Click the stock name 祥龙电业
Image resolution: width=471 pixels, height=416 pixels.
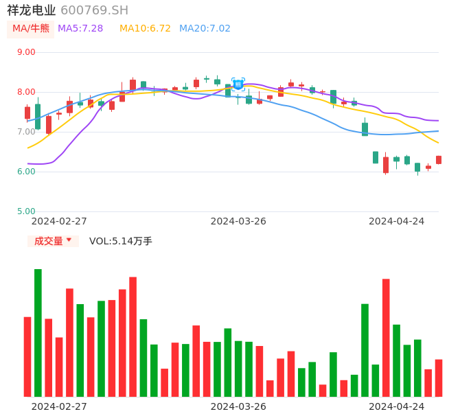[x=32, y=10]
